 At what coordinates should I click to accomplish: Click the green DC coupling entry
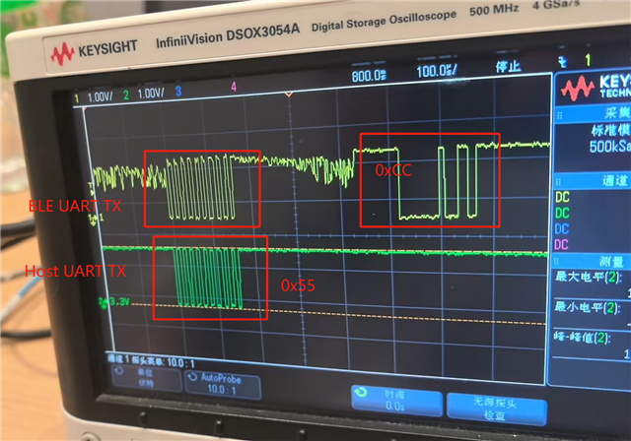point(562,213)
